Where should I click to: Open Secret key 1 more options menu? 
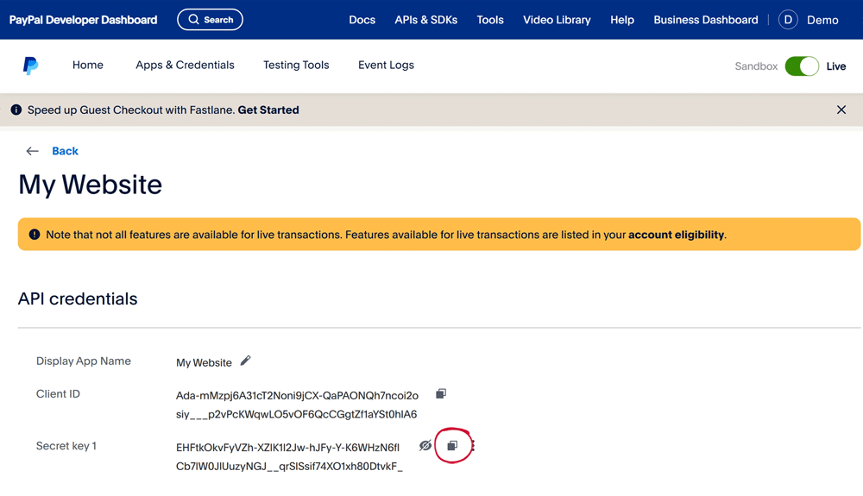click(473, 446)
